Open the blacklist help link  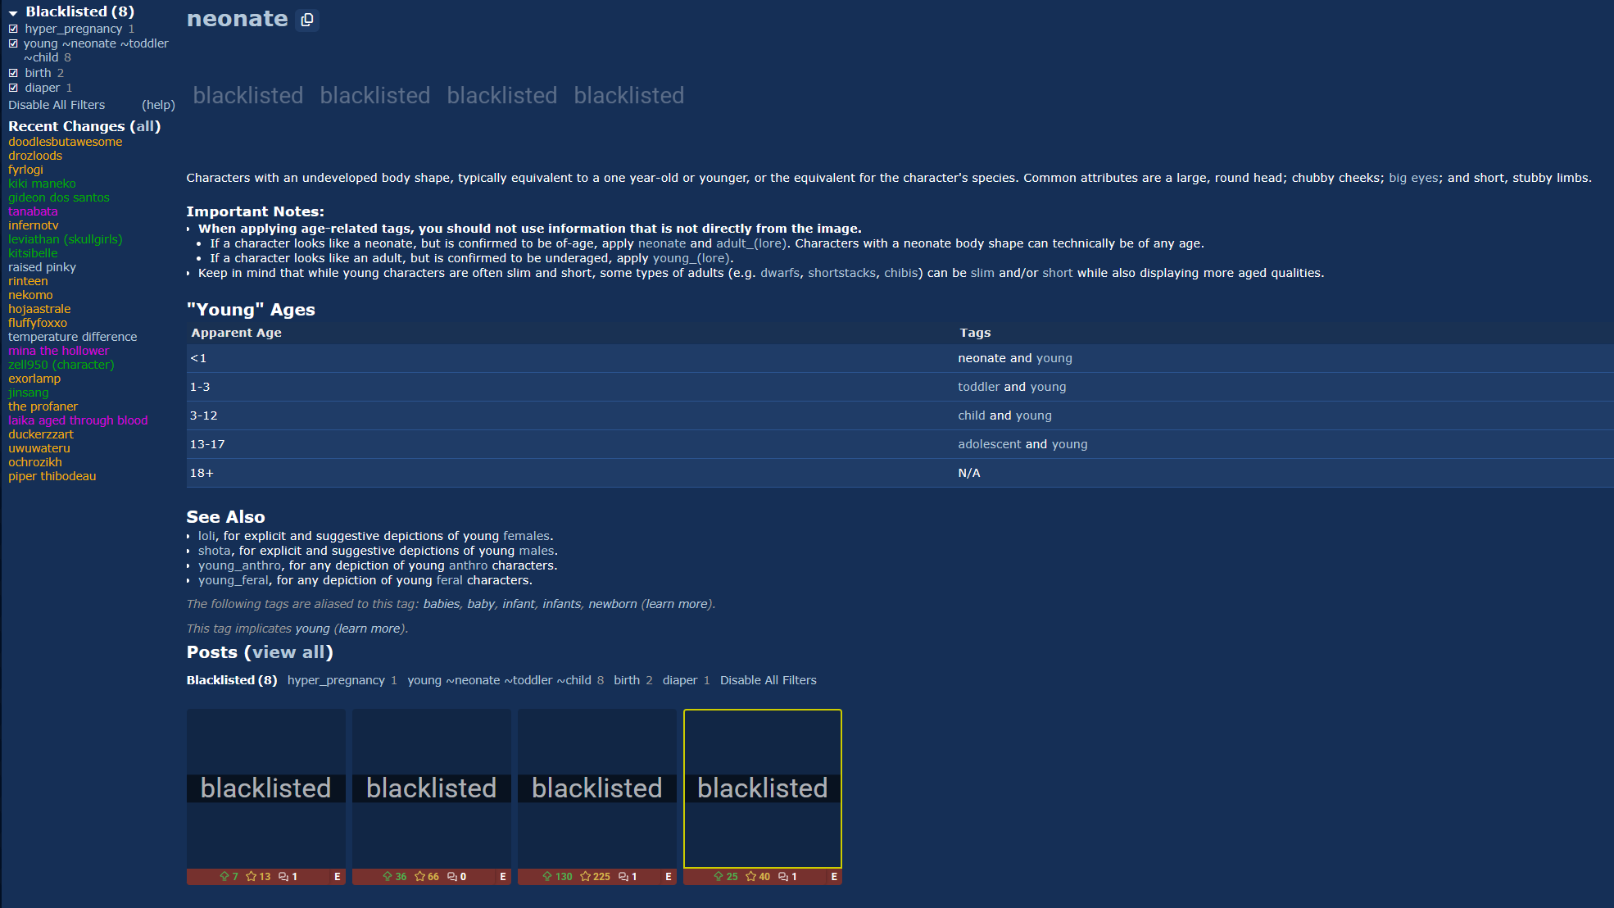(x=158, y=105)
